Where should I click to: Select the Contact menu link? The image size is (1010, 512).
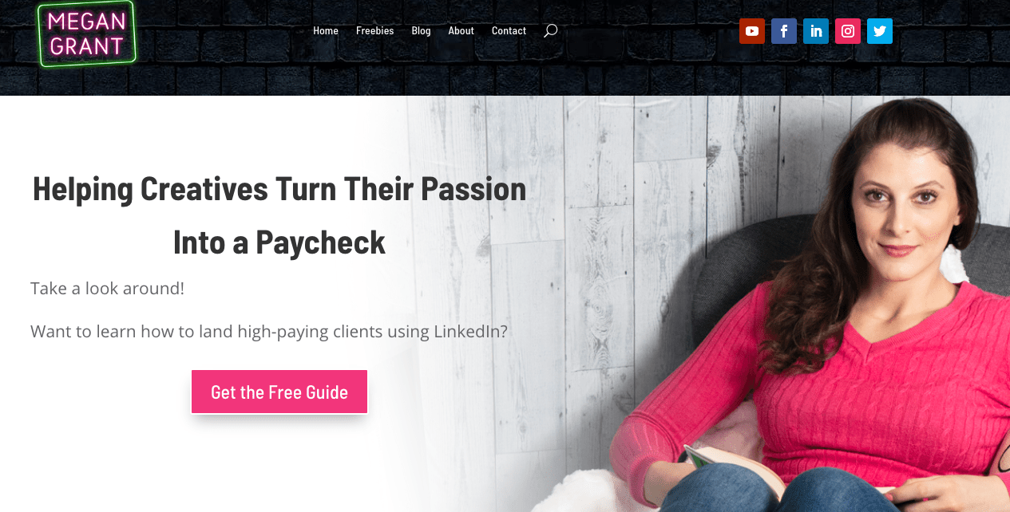tap(509, 30)
